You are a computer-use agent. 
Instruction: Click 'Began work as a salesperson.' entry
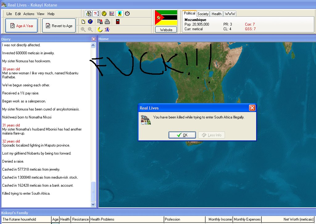click(24, 101)
